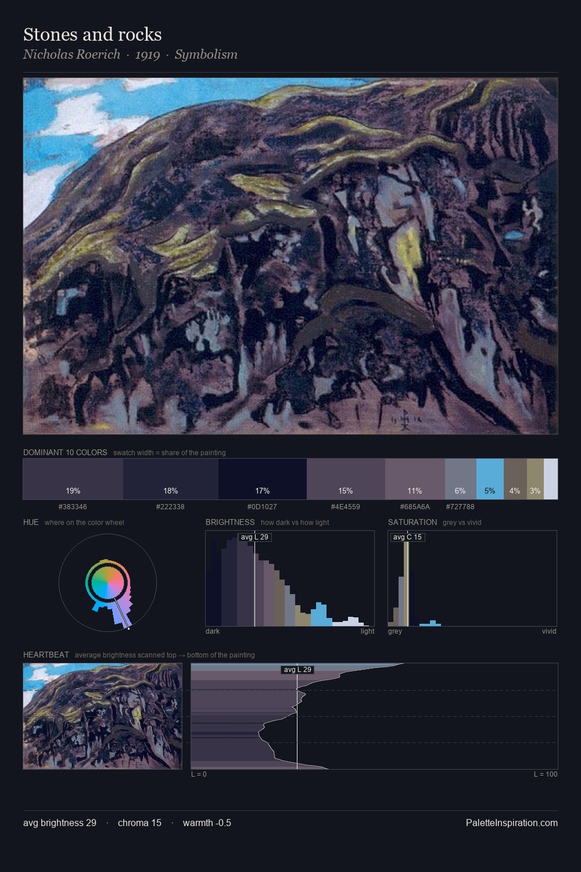Click the HUE section heading
The width and height of the screenshot is (581, 872).
click(31, 522)
